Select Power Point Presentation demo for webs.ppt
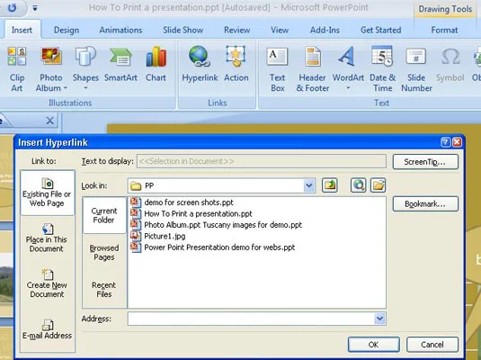Viewport: 481px width, 360px height. click(212, 247)
